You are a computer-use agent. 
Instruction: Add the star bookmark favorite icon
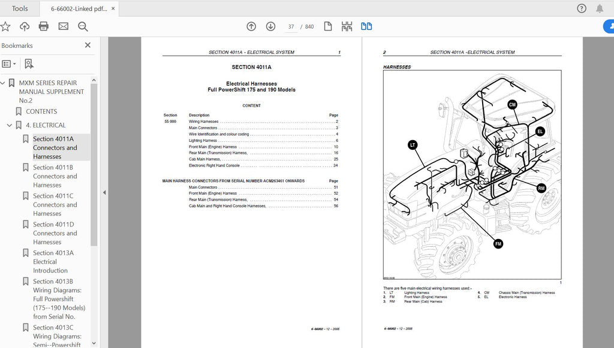[x=5, y=26]
